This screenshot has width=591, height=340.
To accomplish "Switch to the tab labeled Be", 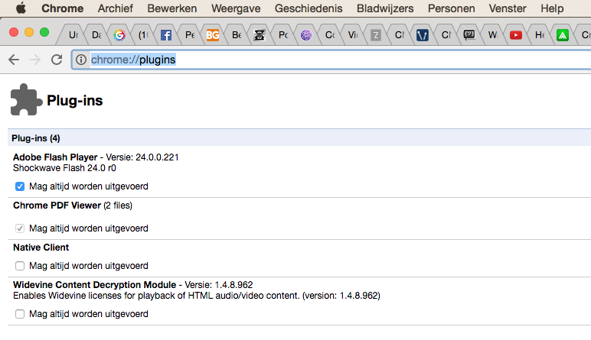I will [x=237, y=35].
